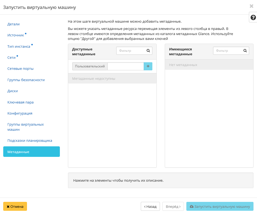
Task: Click the Назад back button
Action: pos(150,206)
